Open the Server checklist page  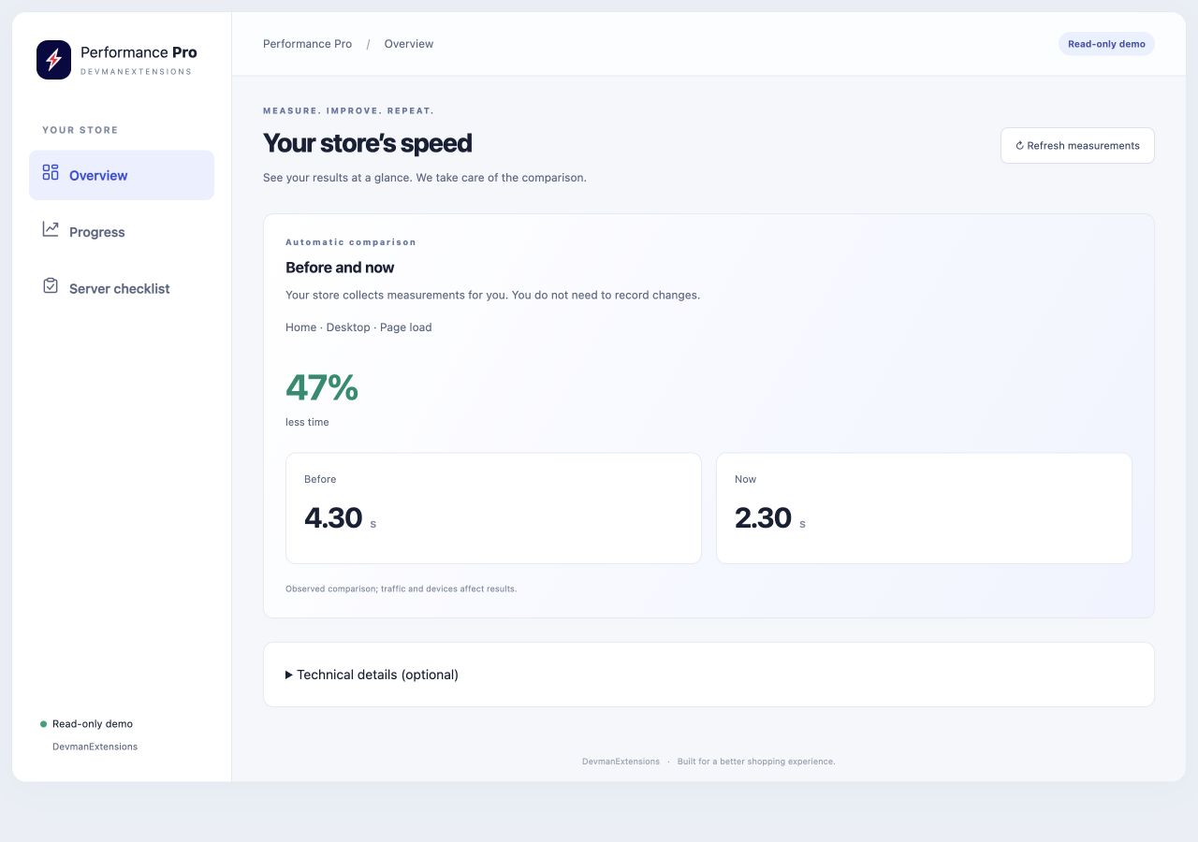[x=122, y=289]
